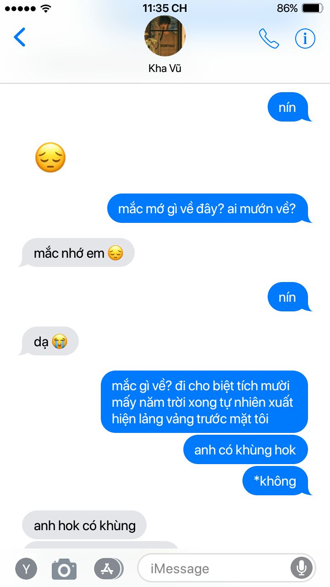Tap the 11:35 CH clock in the status bar
330x587 pixels.
pyautogui.click(x=165, y=8)
